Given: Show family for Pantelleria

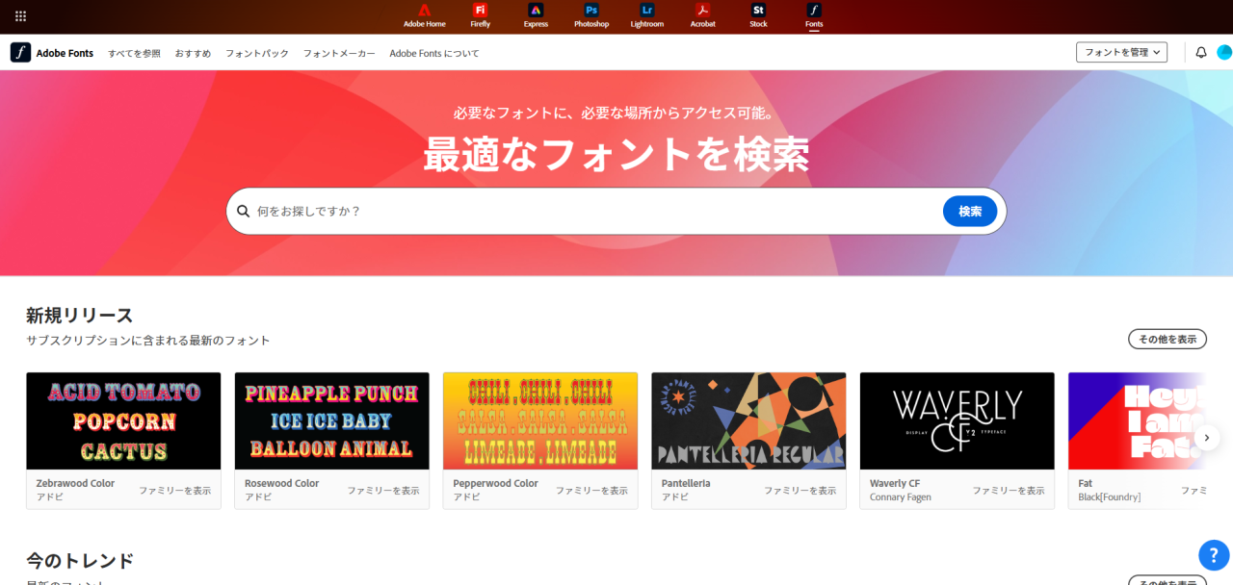Looking at the screenshot, I should tap(800, 491).
